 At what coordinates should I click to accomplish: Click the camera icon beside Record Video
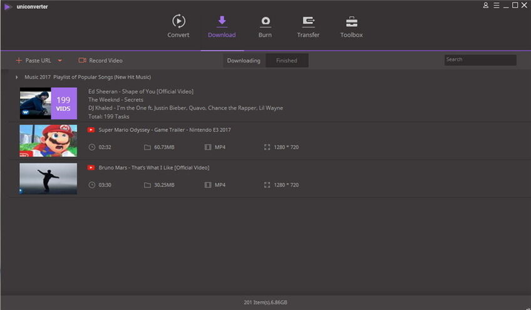click(82, 60)
